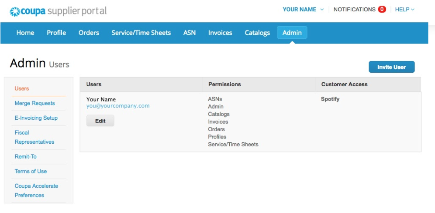Select the ASN tab
Screen dimensions: 435x213
pyautogui.click(x=190, y=33)
